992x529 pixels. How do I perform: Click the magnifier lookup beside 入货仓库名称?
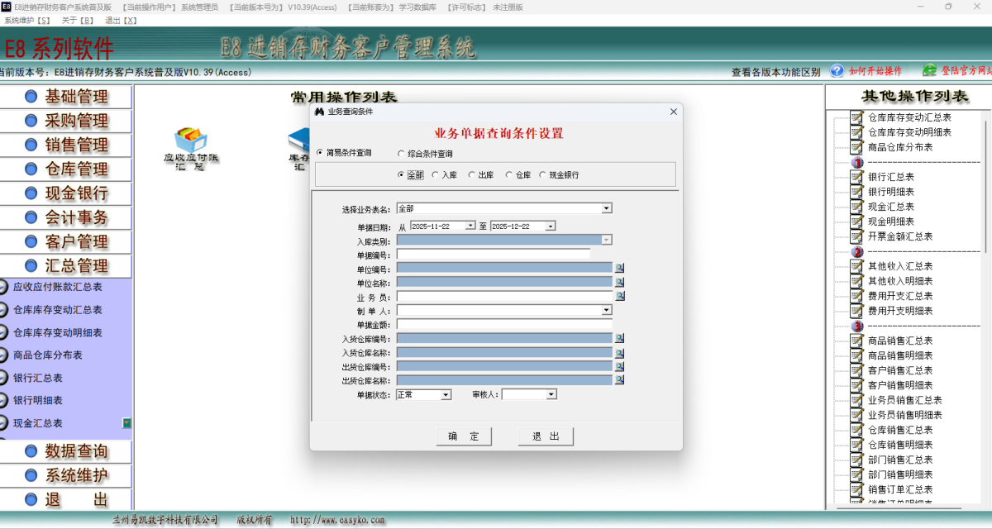click(x=619, y=352)
